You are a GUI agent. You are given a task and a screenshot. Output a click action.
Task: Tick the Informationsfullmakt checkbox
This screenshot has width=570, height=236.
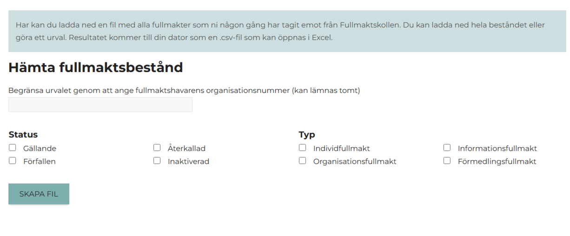coord(447,148)
